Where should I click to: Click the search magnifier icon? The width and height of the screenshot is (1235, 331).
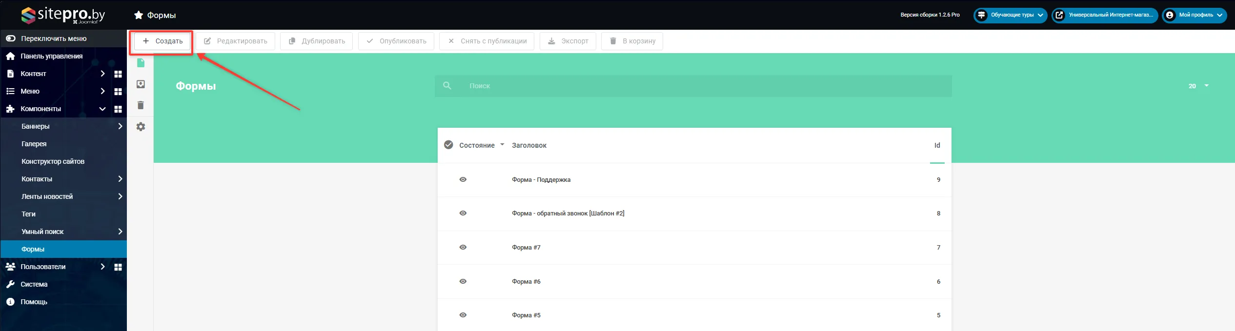pyautogui.click(x=447, y=86)
